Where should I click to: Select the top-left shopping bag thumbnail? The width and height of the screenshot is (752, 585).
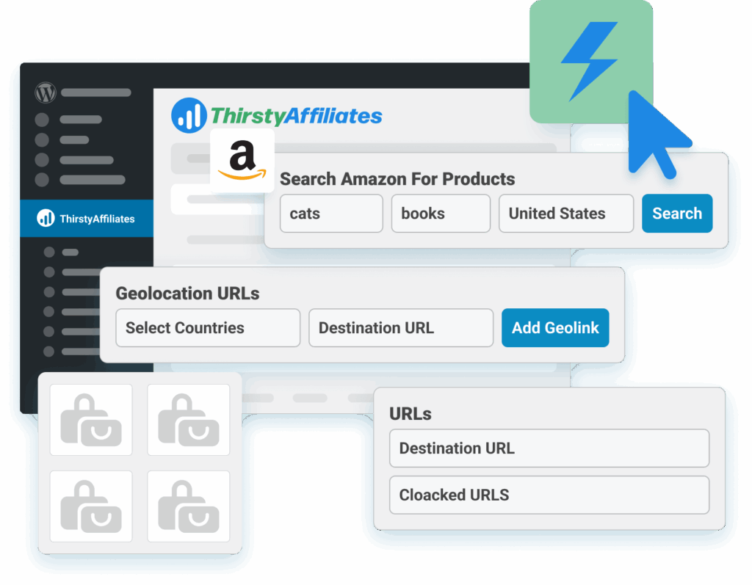pos(91,420)
